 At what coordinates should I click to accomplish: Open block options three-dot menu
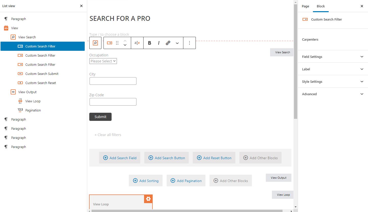pos(189,43)
